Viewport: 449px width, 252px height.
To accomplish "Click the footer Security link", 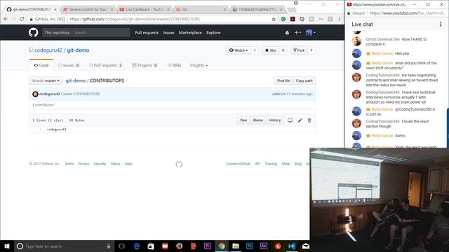I will (x=100, y=164).
